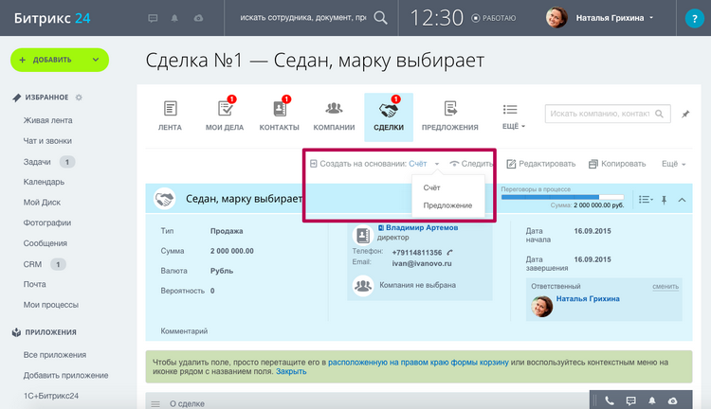Image resolution: width=711 pixels, height=409 pixels.
Task: Expand the Ещё menu in CRM tabs
Action: click(513, 116)
